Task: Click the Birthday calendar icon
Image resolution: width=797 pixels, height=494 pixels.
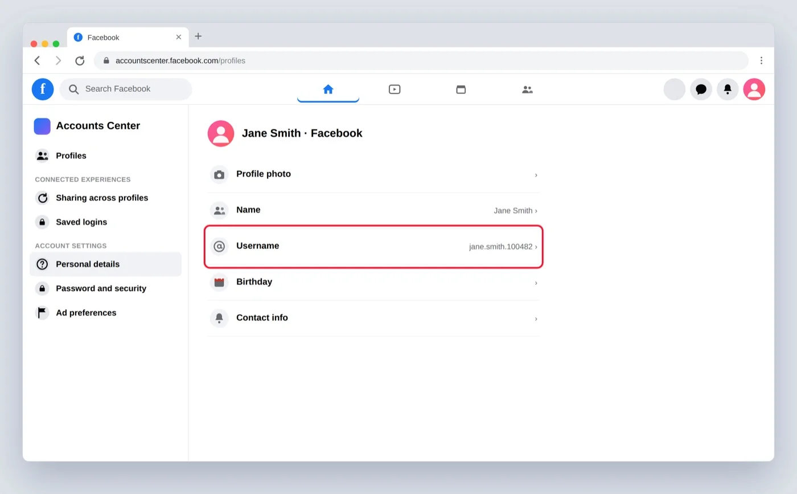Action: [219, 282]
